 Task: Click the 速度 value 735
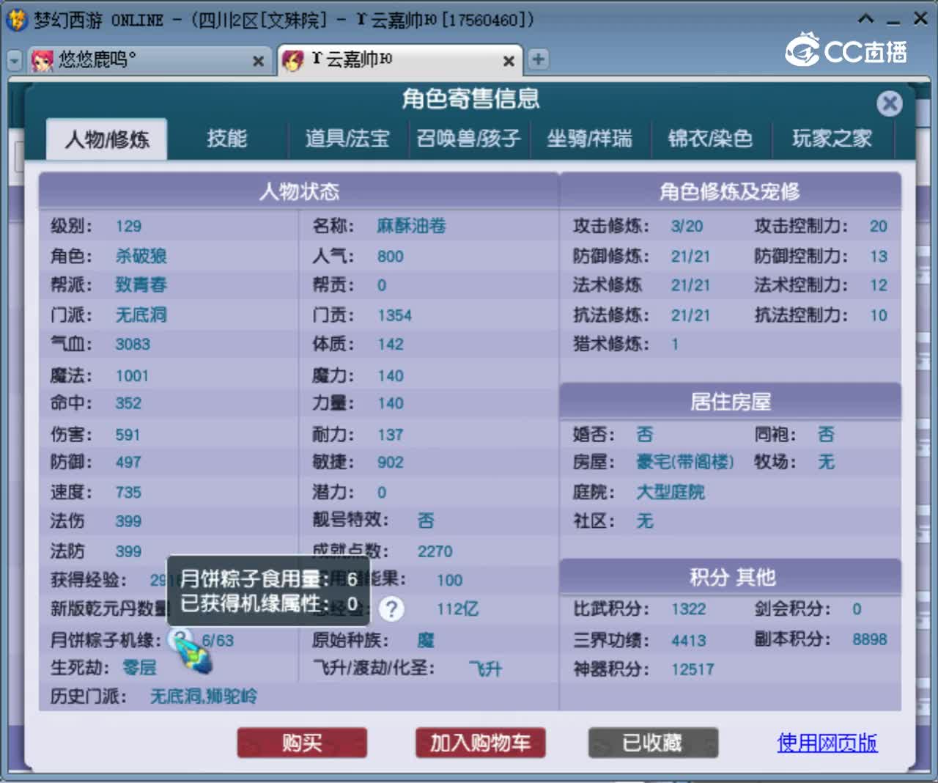128,493
